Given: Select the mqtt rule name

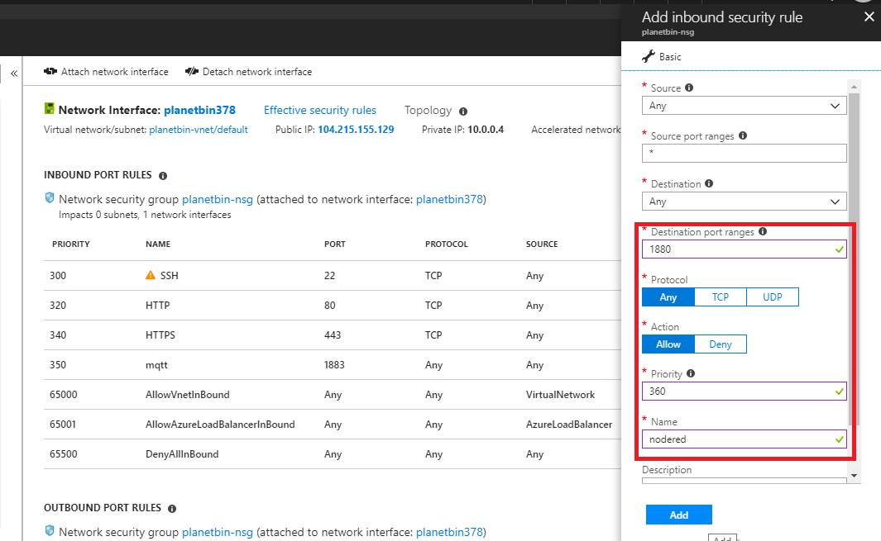Looking at the screenshot, I should (x=156, y=365).
